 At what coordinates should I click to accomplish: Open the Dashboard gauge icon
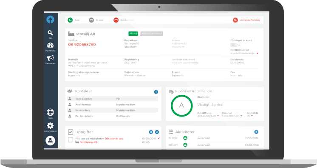point(50,45)
